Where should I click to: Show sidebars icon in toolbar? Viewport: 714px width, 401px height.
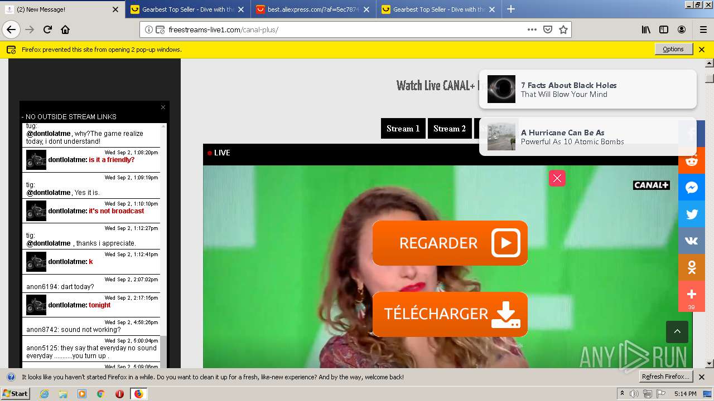[664, 30]
